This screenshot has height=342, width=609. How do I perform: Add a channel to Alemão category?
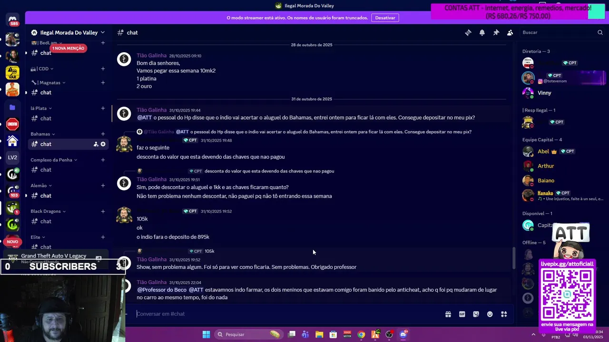[x=103, y=185]
